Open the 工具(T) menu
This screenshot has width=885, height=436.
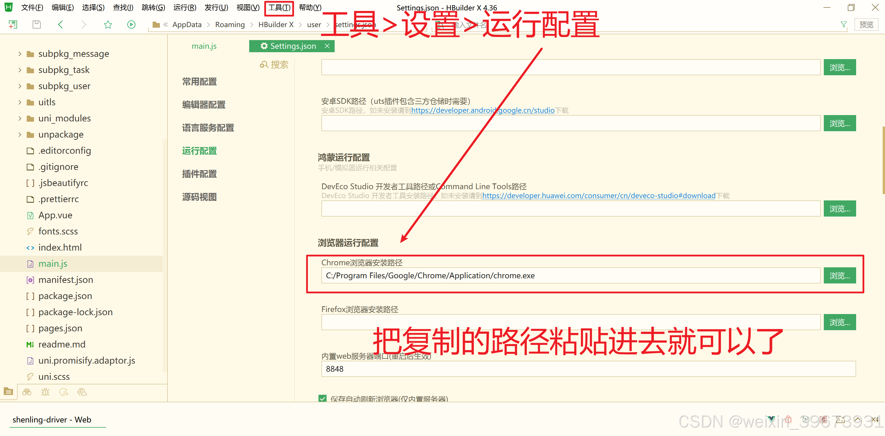tap(279, 7)
